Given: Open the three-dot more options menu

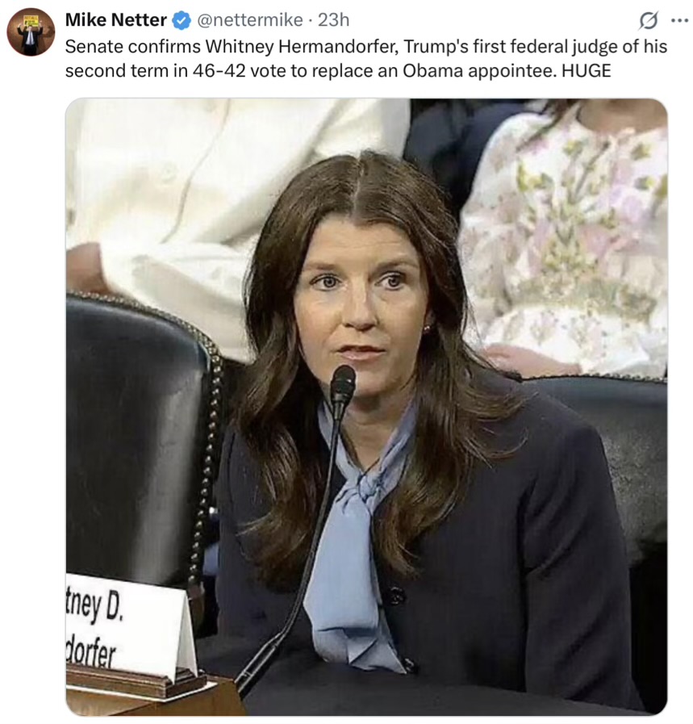Looking at the screenshot, I should pos(679,20).
